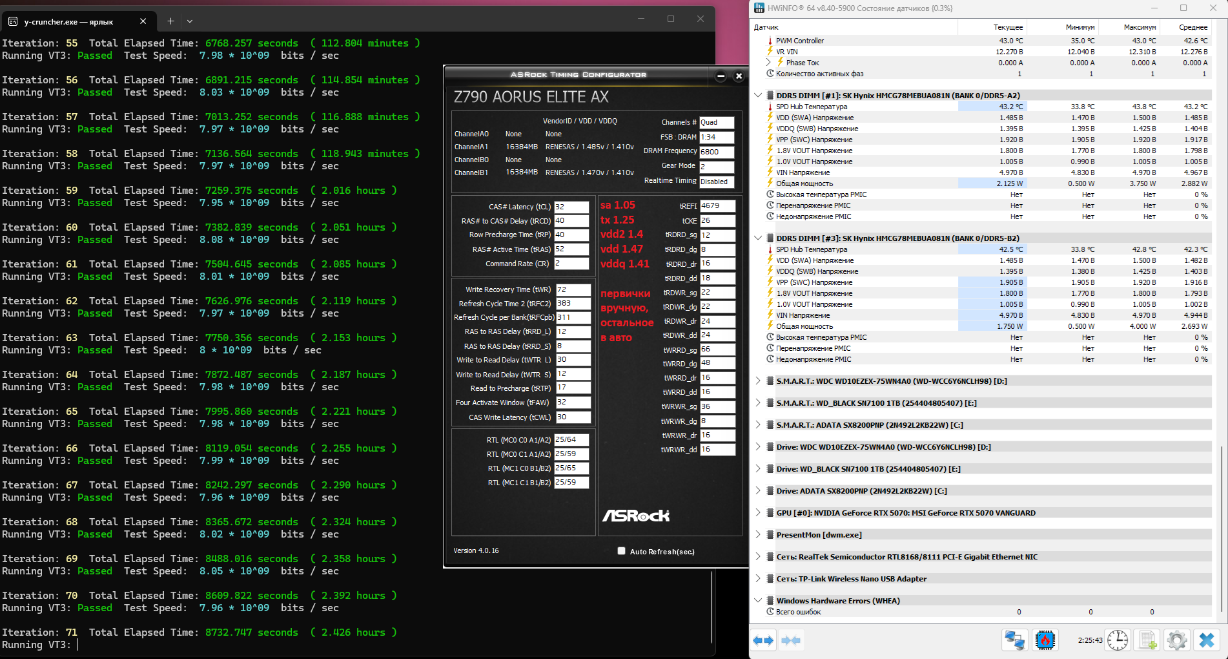Open the terminal profile dropdown chevron

coord(190,21)
